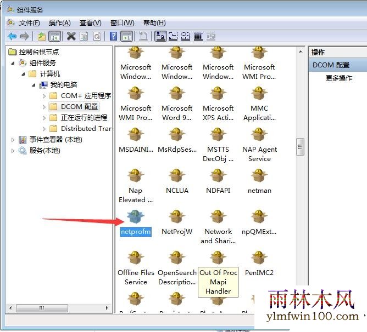Select DCOM 配置 tree item
Image resolution: width=367 pixels, height=332 pixels.
coord(79,107)
